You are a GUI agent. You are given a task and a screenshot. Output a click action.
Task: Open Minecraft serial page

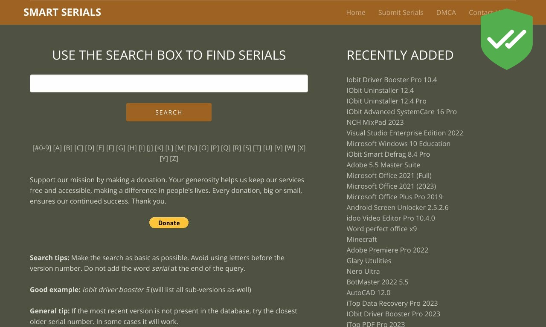tap(362, 239)
